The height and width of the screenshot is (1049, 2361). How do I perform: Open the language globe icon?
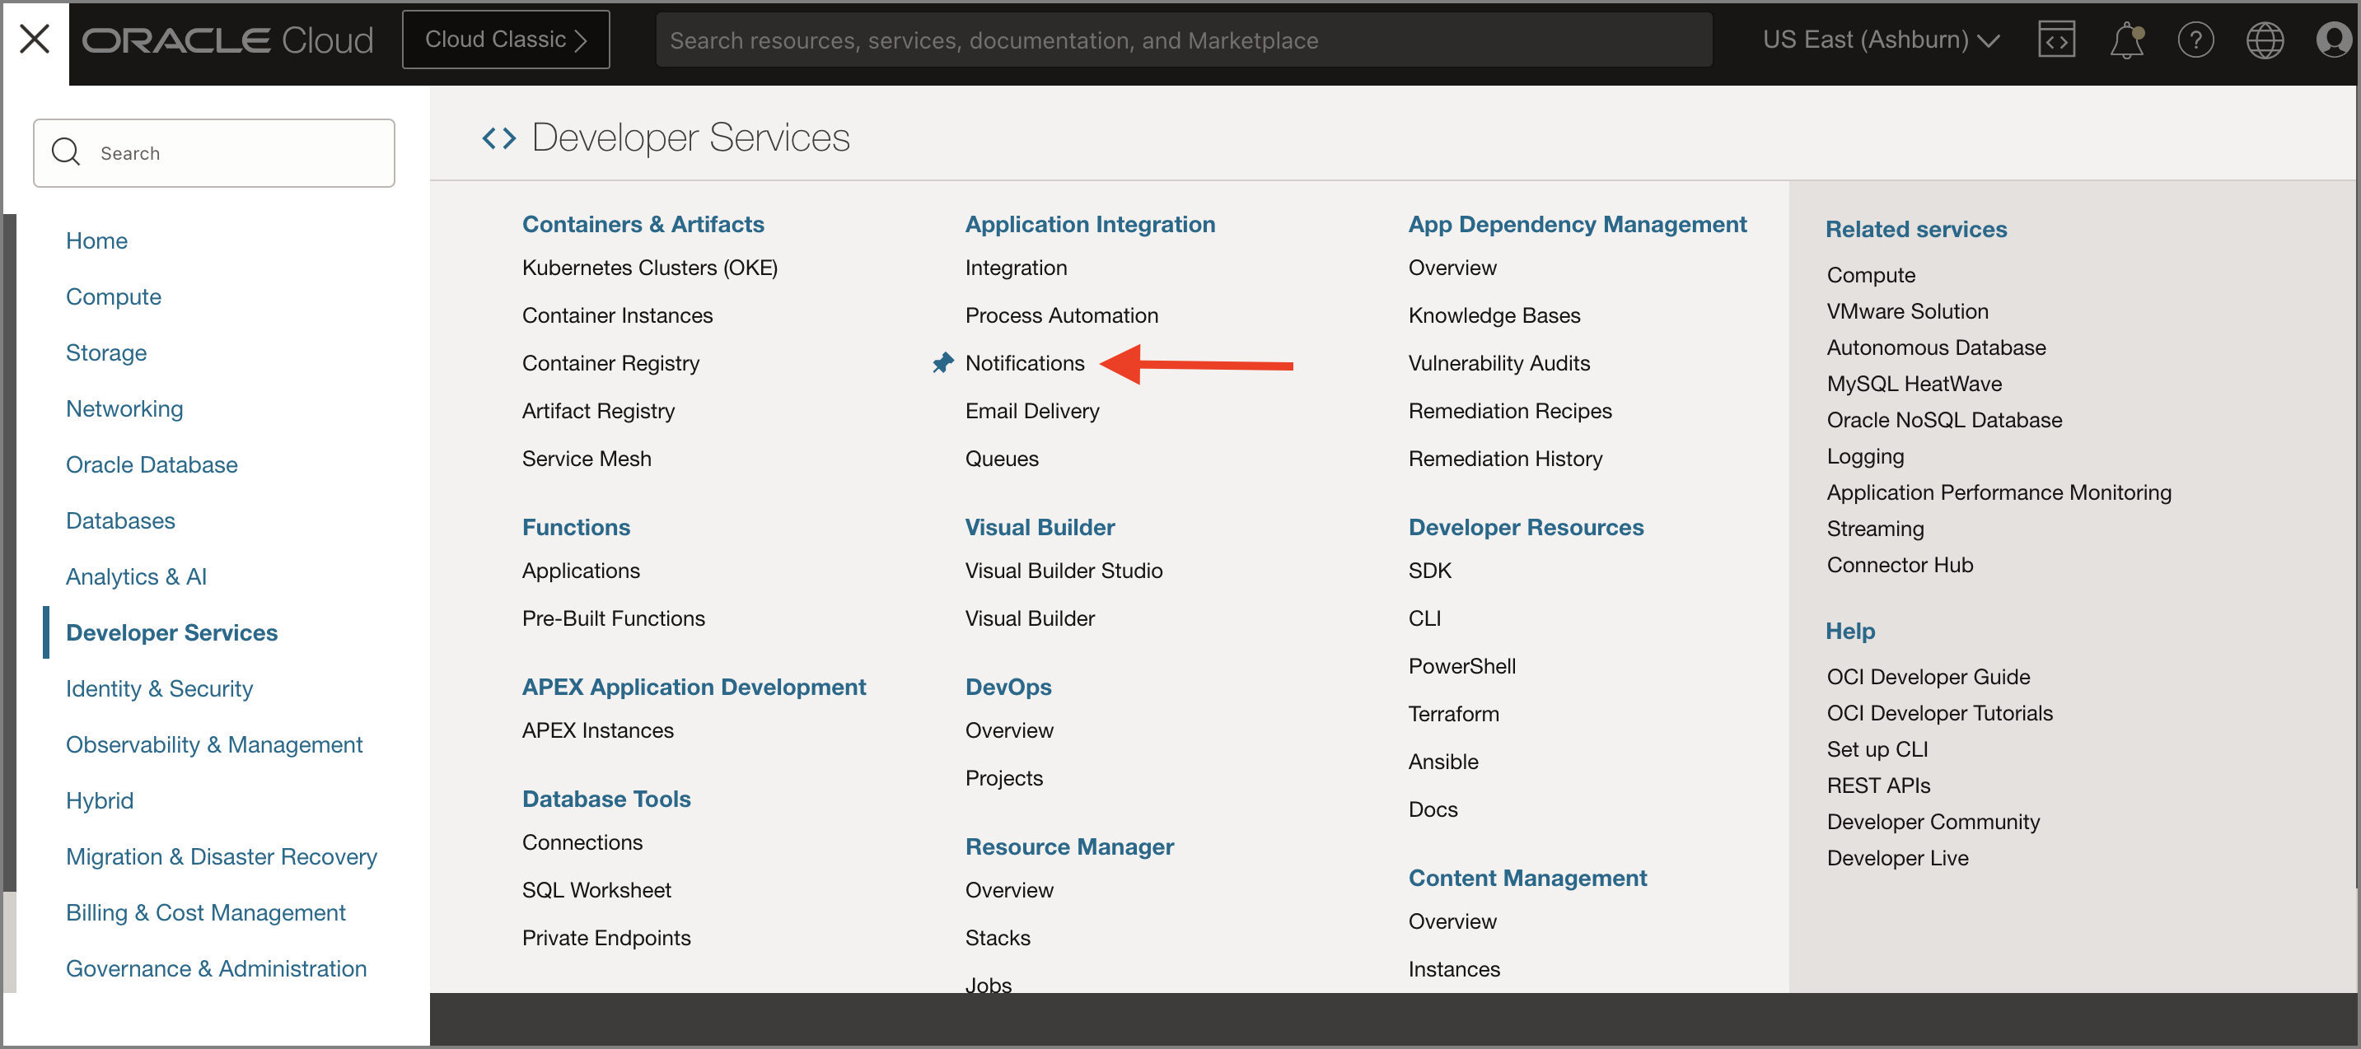2265,40
